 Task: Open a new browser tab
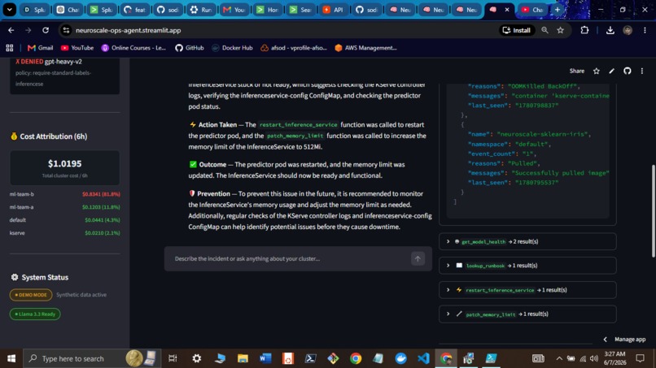point(558,10)
